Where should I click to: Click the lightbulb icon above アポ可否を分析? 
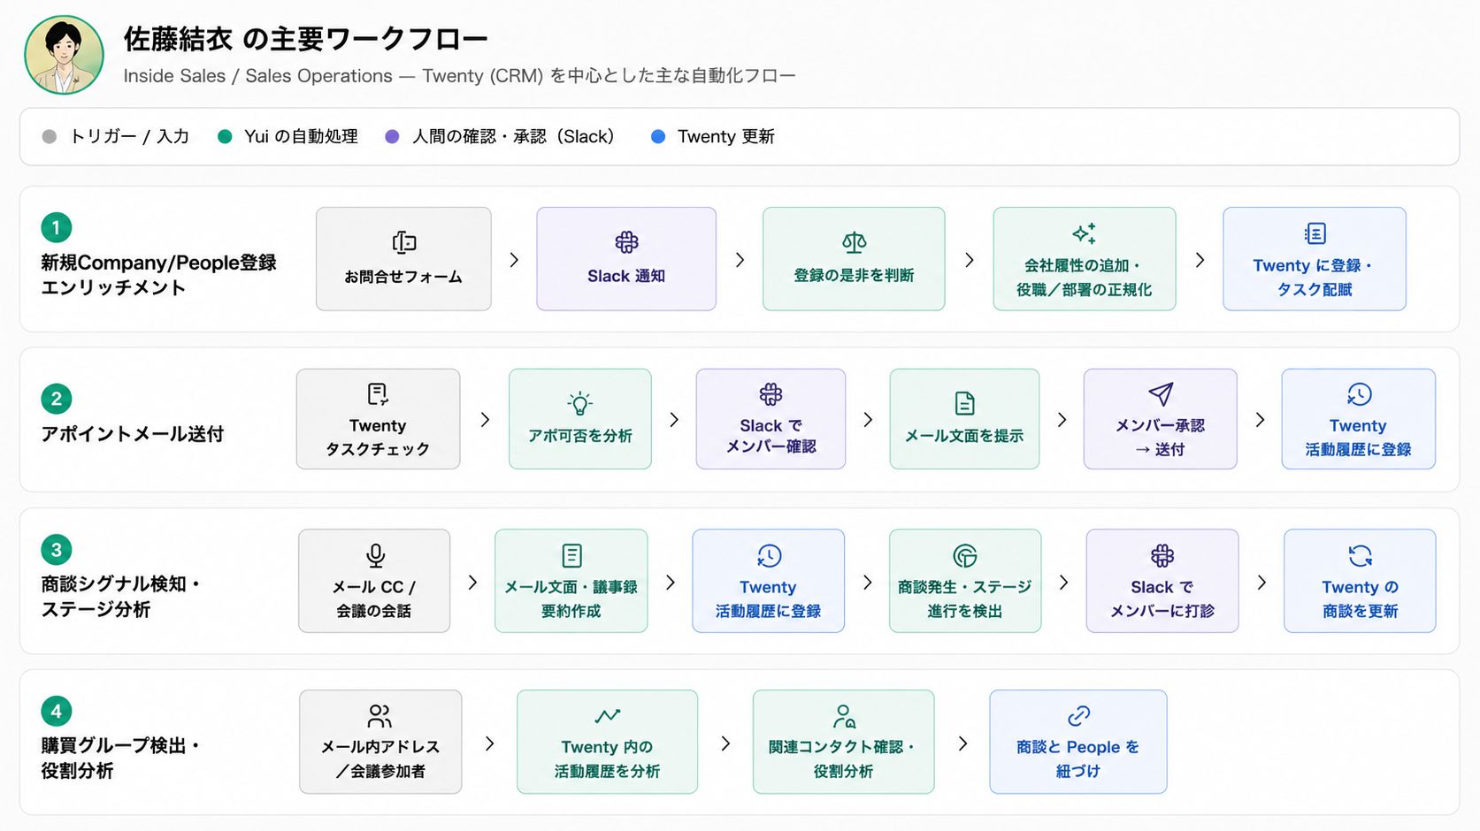[580, 403]
